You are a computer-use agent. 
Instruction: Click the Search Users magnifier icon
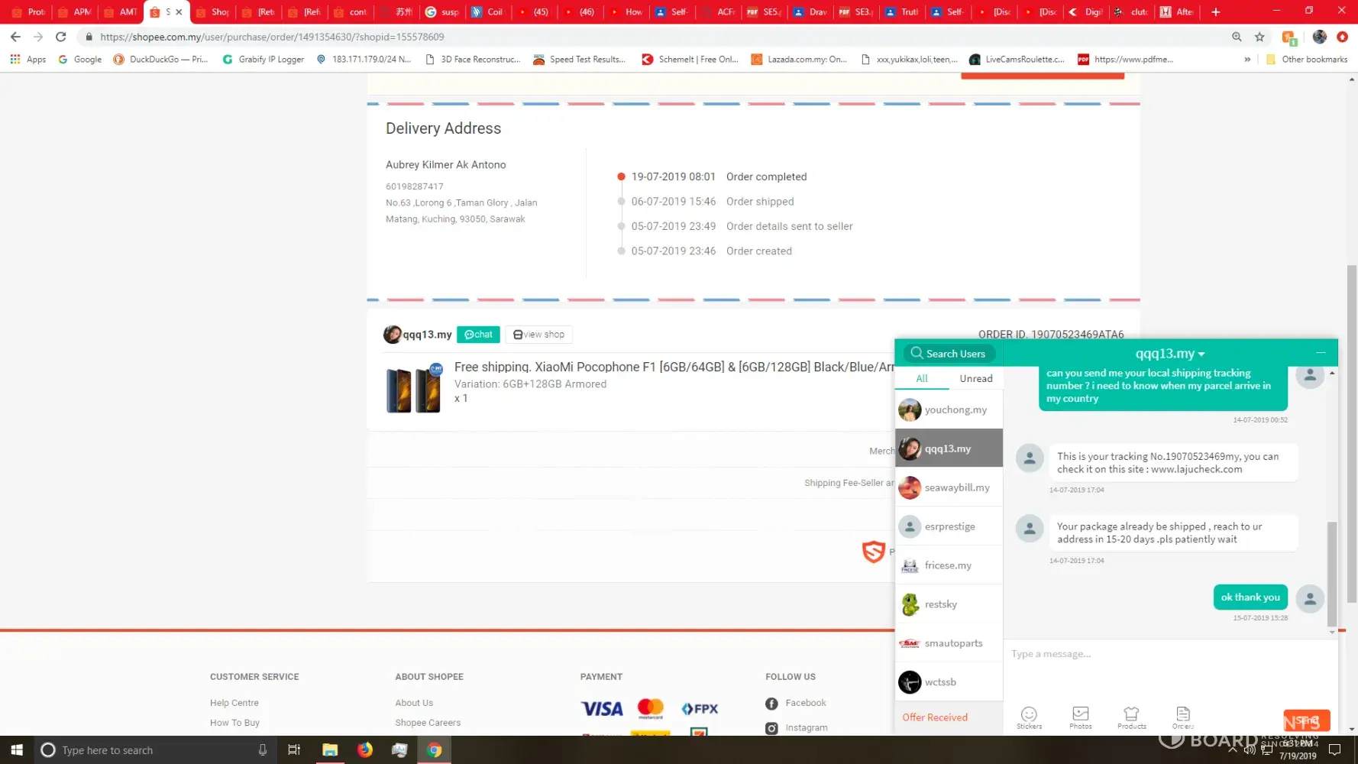(917, 353)
